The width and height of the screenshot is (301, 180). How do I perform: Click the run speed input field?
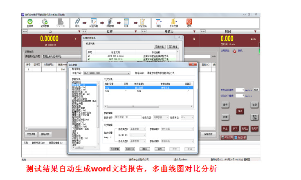click(240, 90)
